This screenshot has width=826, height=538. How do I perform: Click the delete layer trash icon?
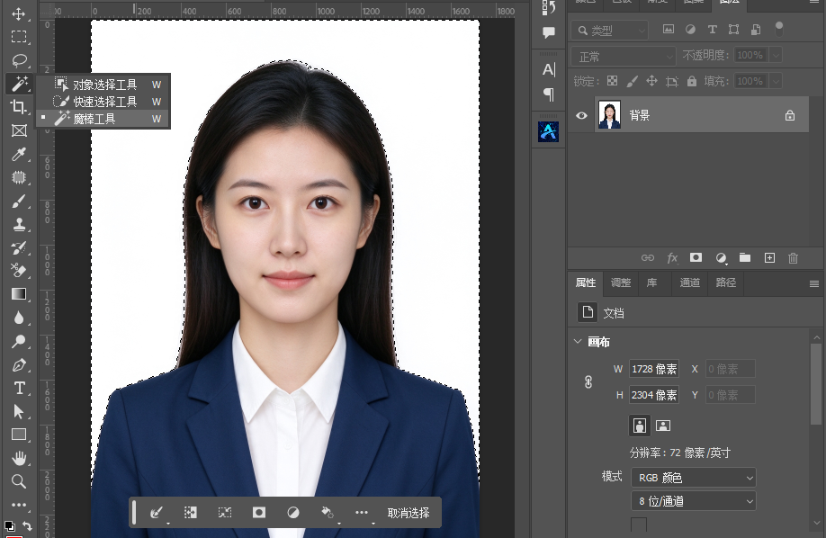793,257
